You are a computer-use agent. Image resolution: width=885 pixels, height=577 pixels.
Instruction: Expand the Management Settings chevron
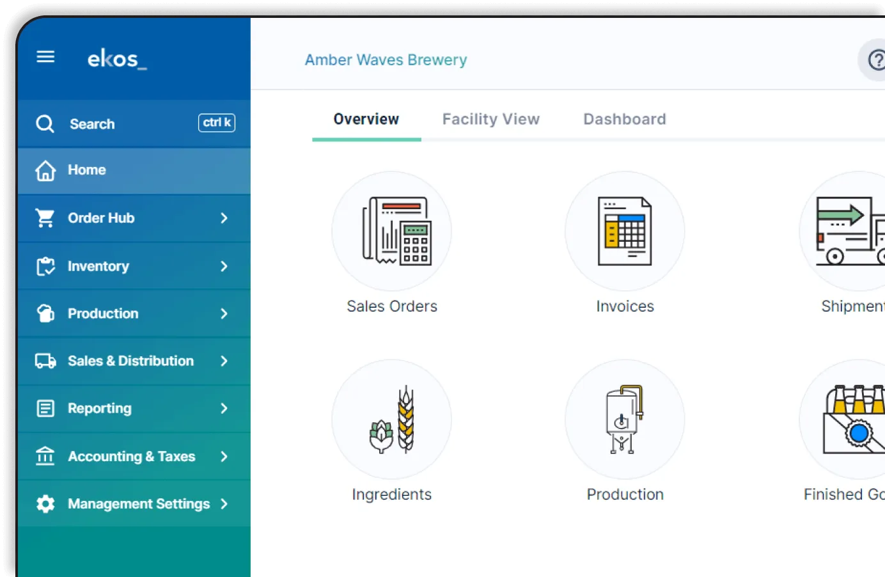pyautogui.click(x=224, y=504)
